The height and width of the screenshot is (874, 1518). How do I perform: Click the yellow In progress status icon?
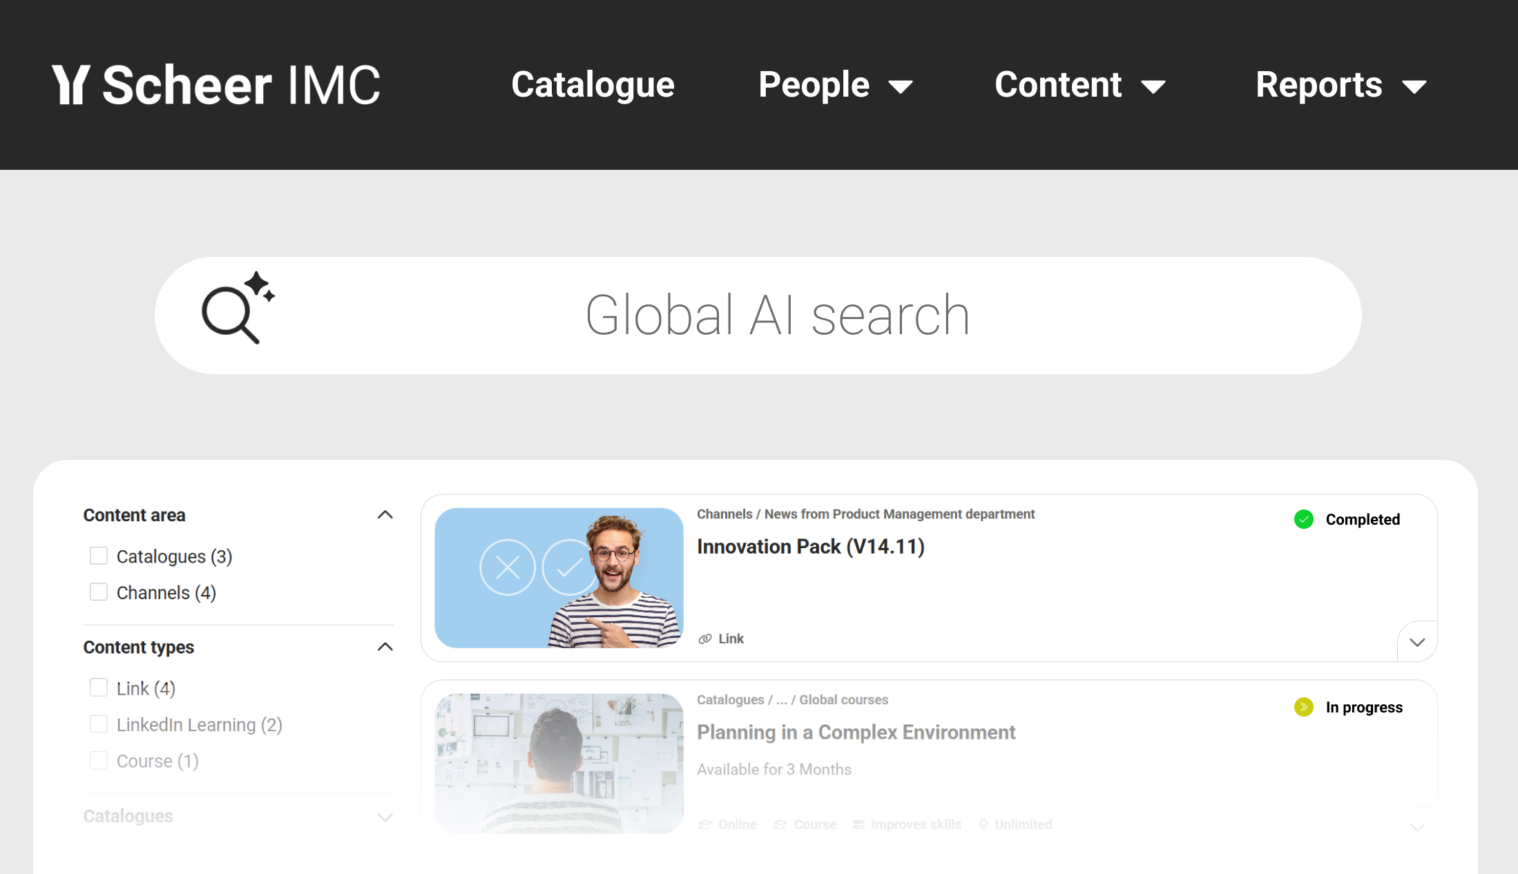click(x=1303, y=707)
